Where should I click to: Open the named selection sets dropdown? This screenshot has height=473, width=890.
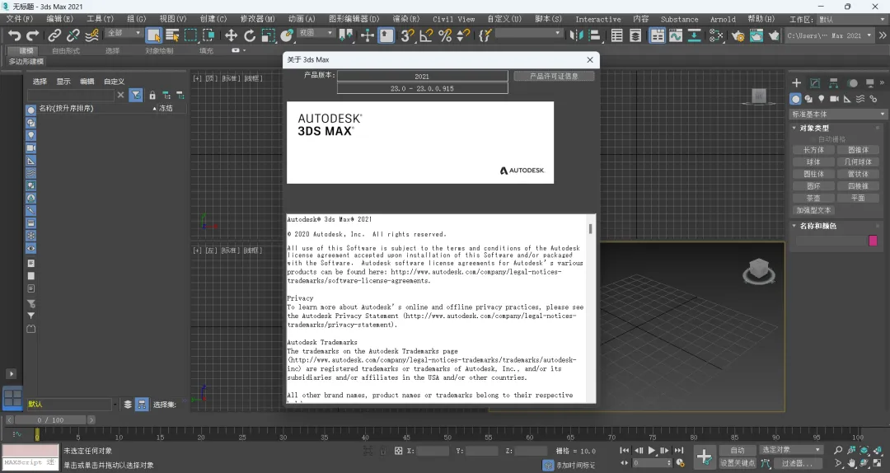coord(528,33)
